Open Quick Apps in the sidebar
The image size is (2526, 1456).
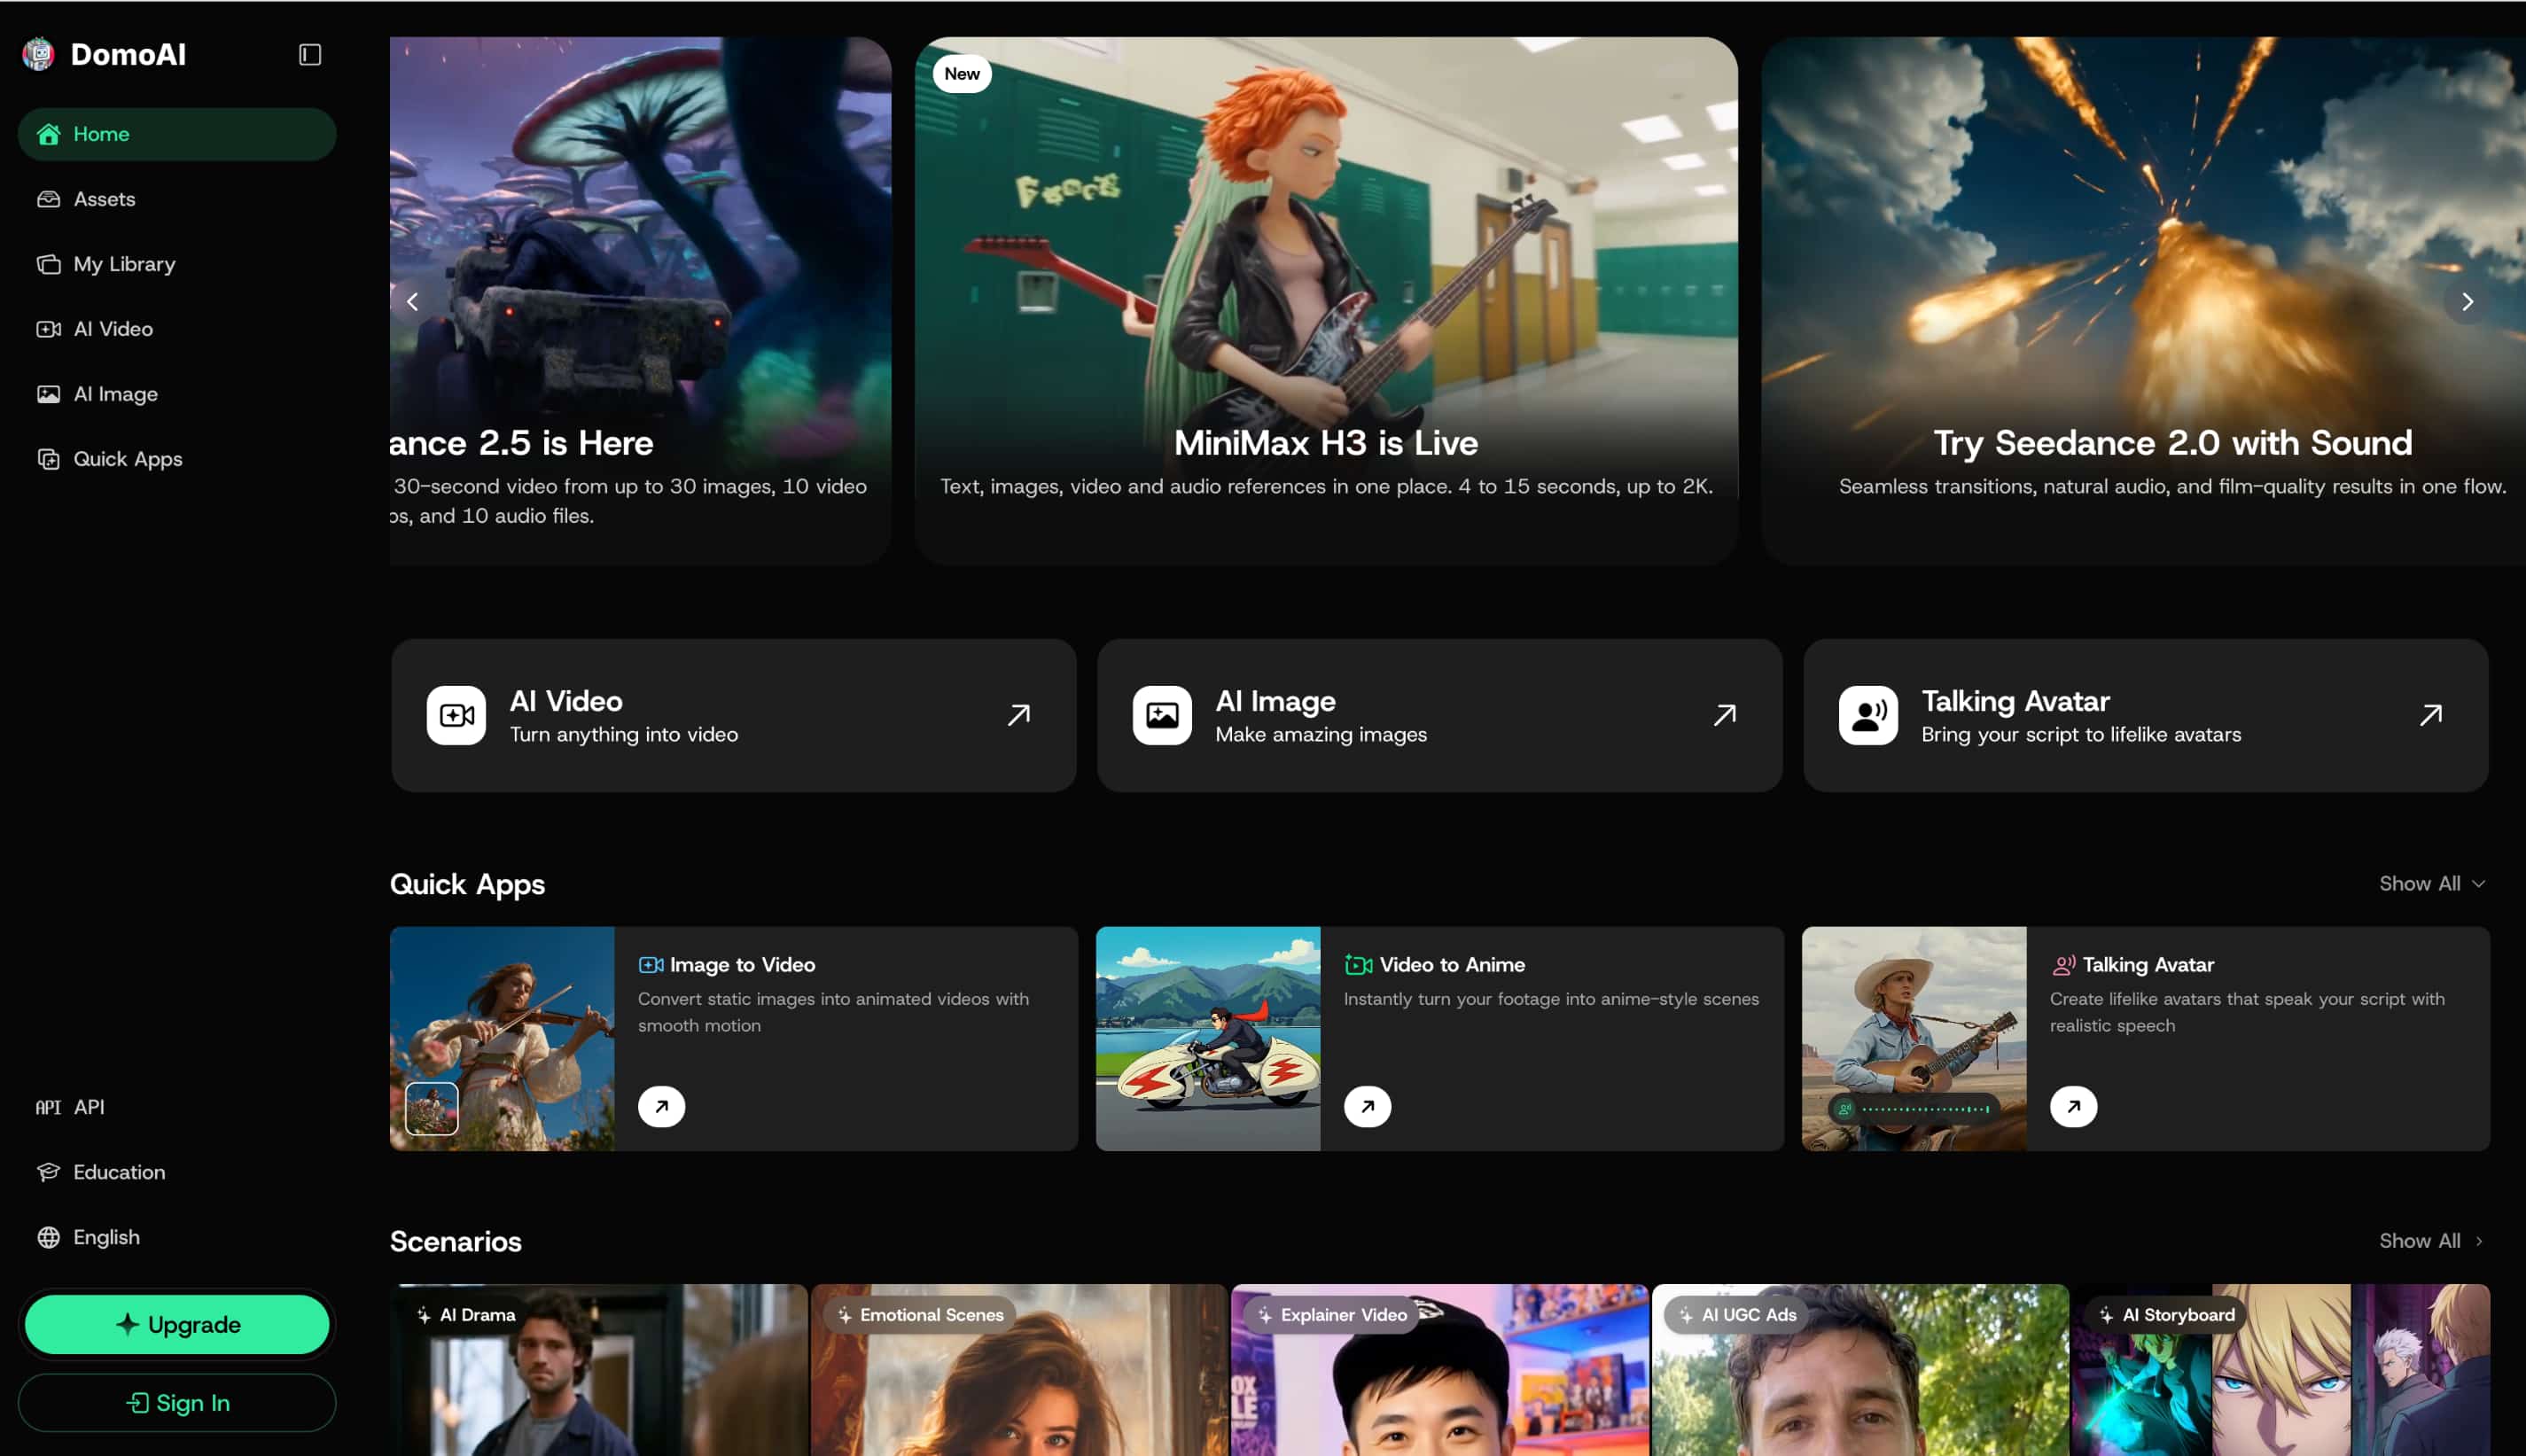(x=177, y=459)
